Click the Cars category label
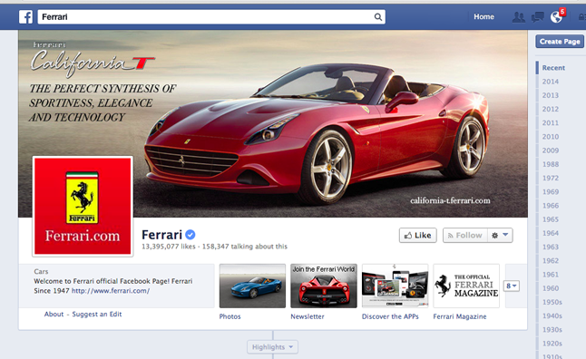Screen dimensions: 586x359 pyautogui.click(x=41, y=272)
